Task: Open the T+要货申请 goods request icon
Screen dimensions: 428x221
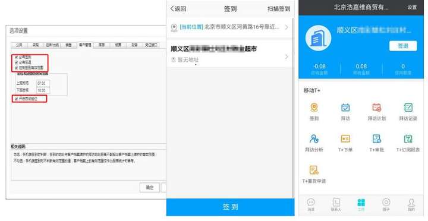Action: 314,171
